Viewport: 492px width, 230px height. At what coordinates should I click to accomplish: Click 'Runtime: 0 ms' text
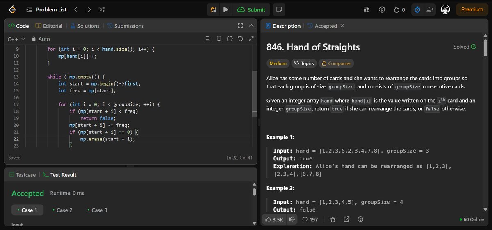67,193
